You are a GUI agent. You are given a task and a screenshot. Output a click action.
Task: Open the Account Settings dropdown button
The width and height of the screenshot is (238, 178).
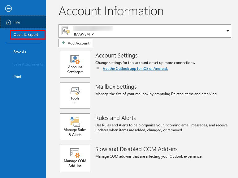click(75, 64)
